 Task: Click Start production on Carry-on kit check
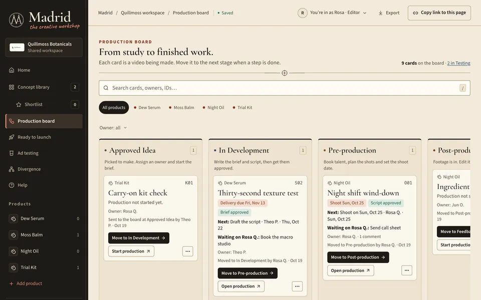tap(131, 251)
